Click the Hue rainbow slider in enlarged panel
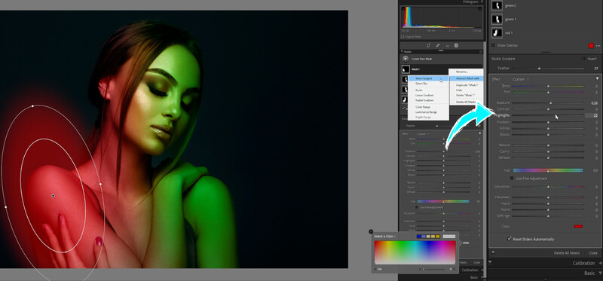This screenshot has height=281, width=603. pos(548,170)
